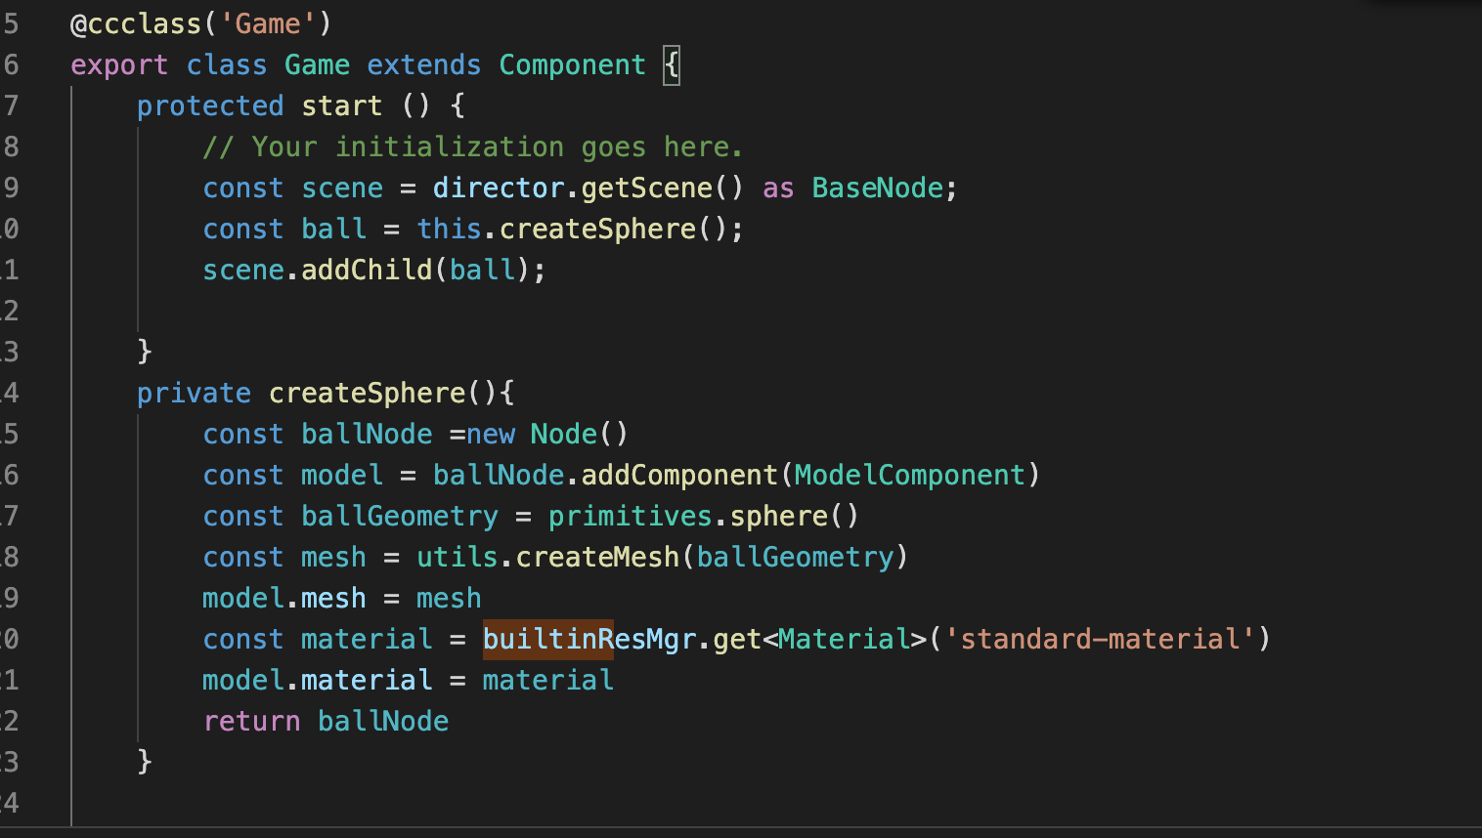Click the new keyword before Node
1482x838 pixels.
tap(490, 434)
